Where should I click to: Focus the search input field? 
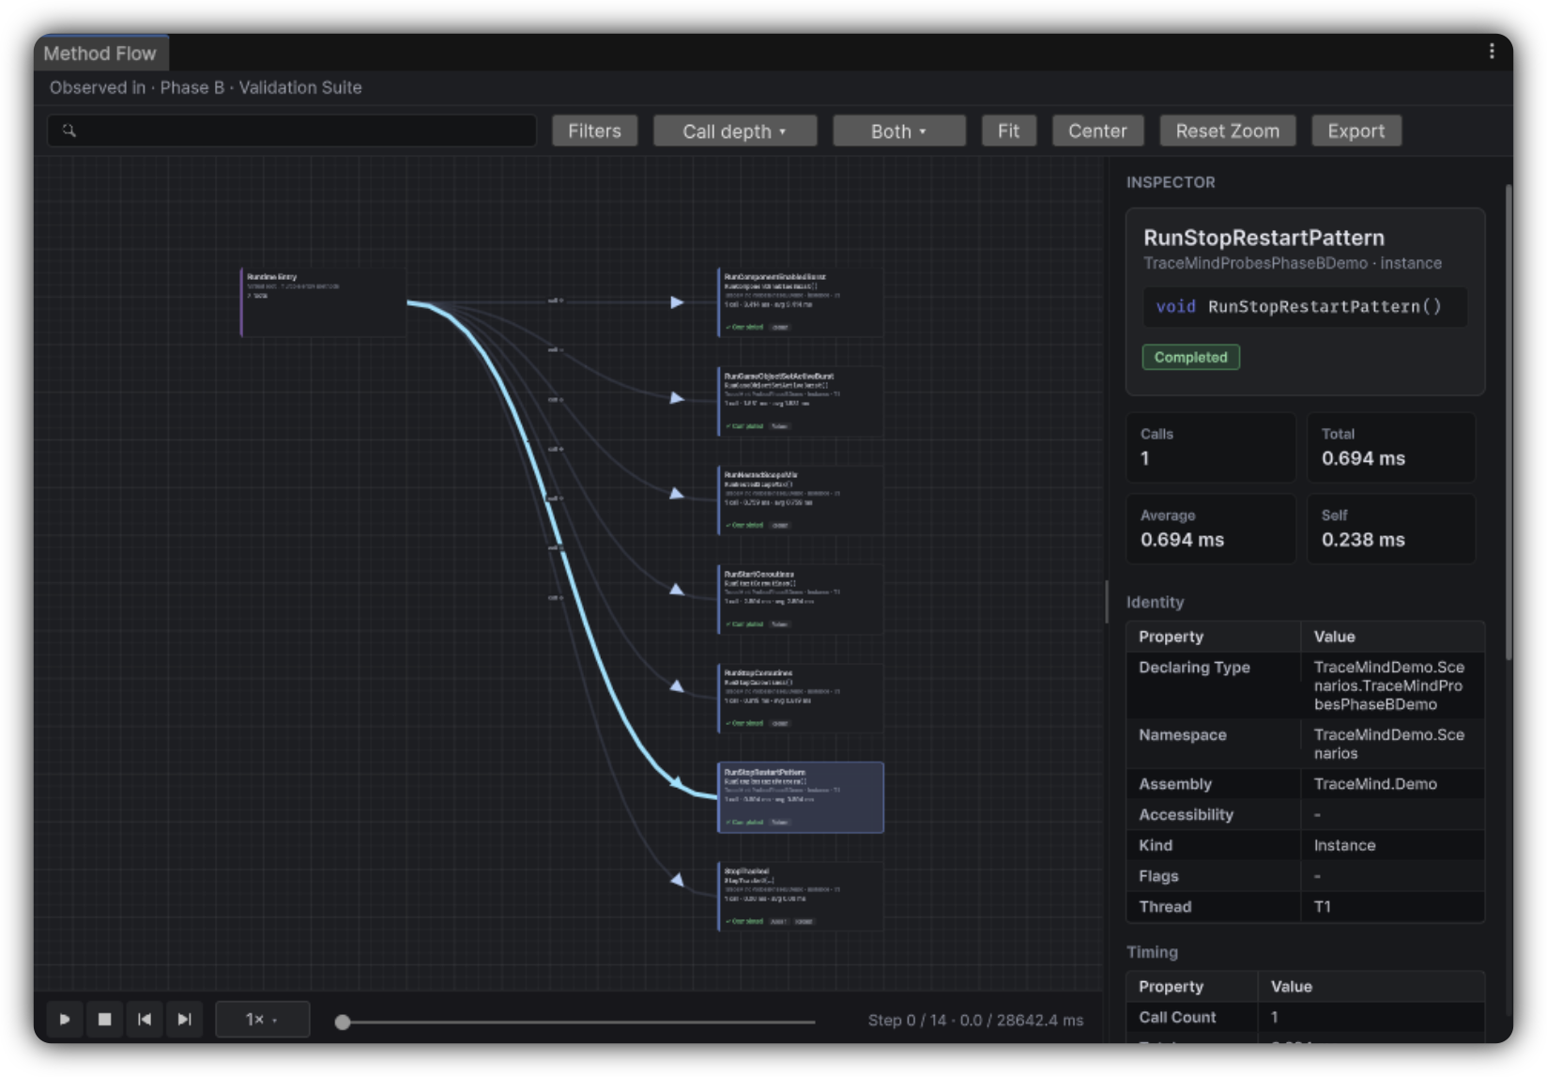coord(292,131)
